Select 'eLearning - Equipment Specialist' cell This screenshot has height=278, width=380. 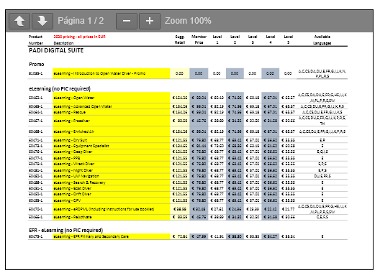pos(112,146)
